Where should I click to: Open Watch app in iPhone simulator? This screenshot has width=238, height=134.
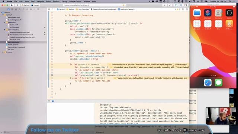coord(229,13)
